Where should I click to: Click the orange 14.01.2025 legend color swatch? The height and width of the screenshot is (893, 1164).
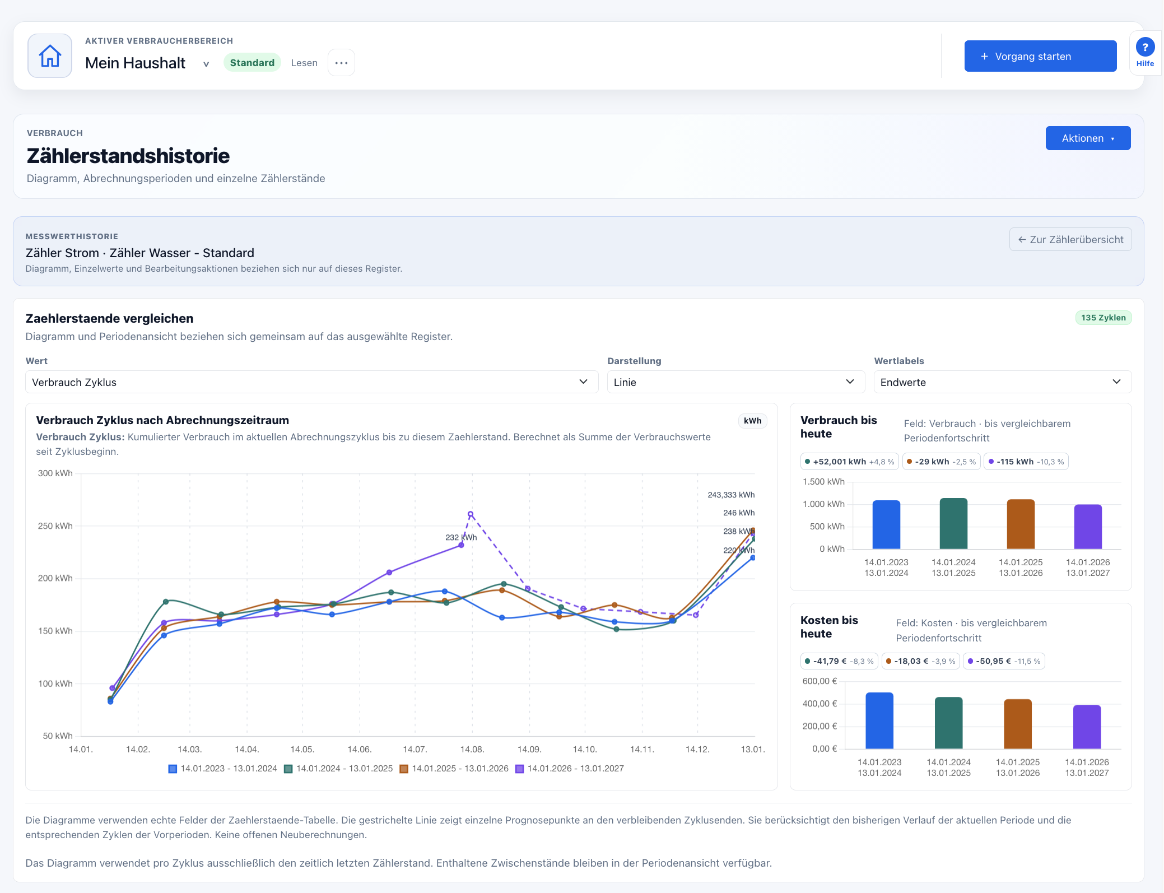pyautogui.click(x=404, y=769)
